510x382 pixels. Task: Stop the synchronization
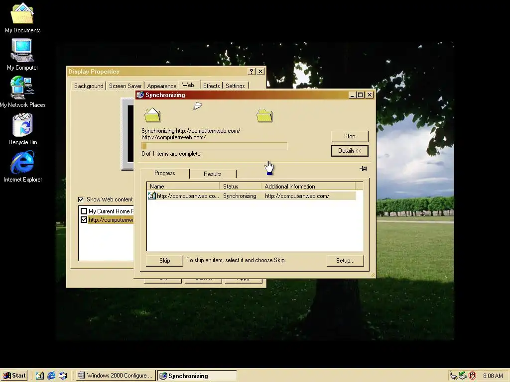[350, 136]
